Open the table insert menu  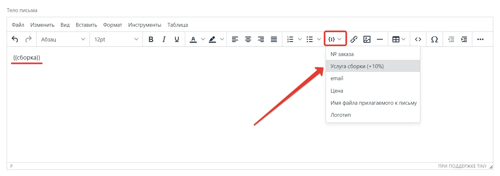(x=399, y=39)
